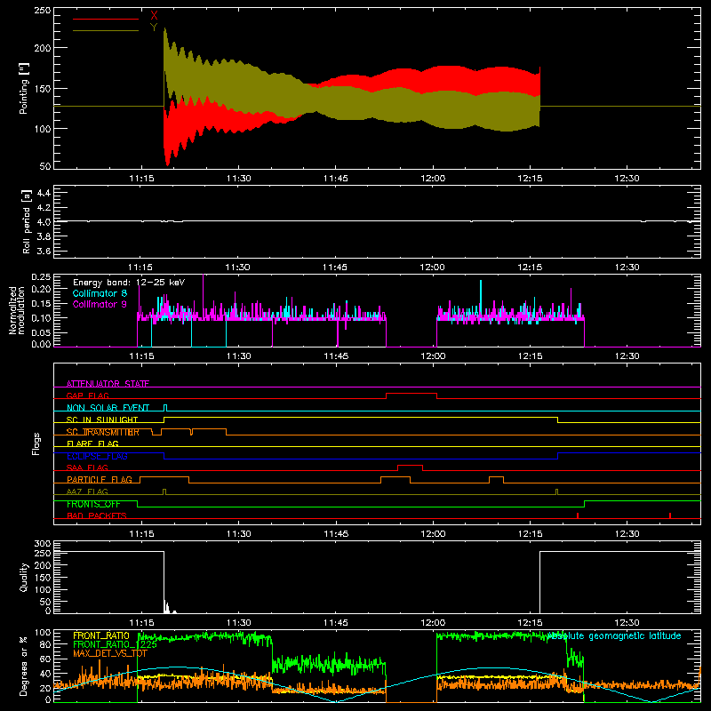Click the 'Absolute geomagnetic latitude' legend text
The height and width of the screenshot is (711, 711).
(614, 635)
